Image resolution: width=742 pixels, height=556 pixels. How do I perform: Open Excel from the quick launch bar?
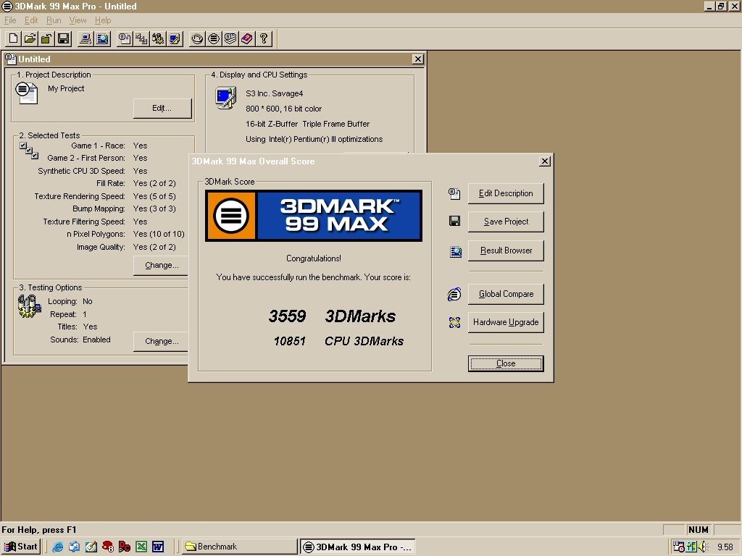141,547
